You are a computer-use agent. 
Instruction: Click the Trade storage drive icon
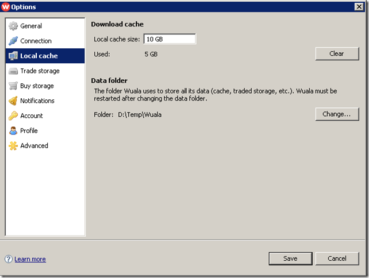point(13,71)
